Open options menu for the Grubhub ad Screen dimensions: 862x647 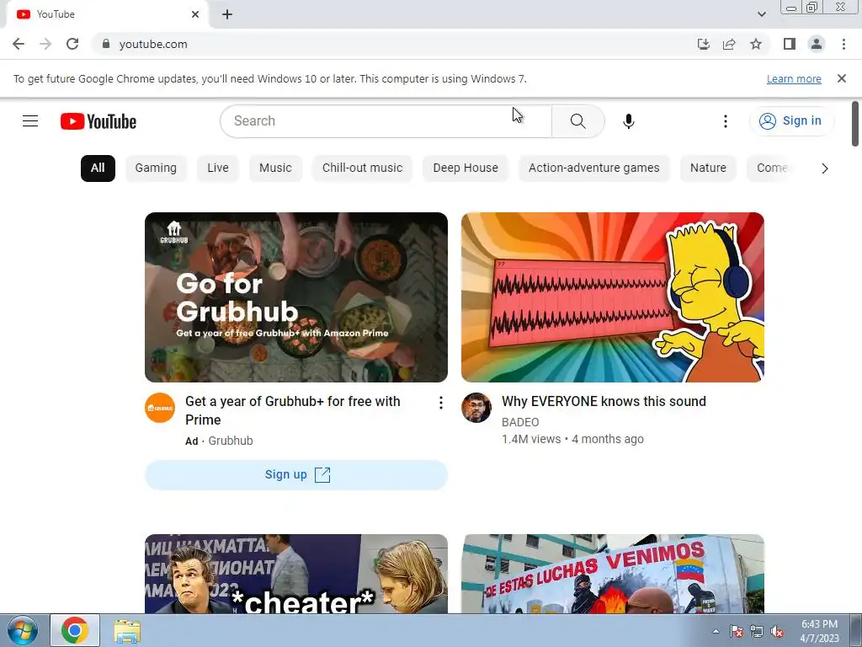point(440,403)
